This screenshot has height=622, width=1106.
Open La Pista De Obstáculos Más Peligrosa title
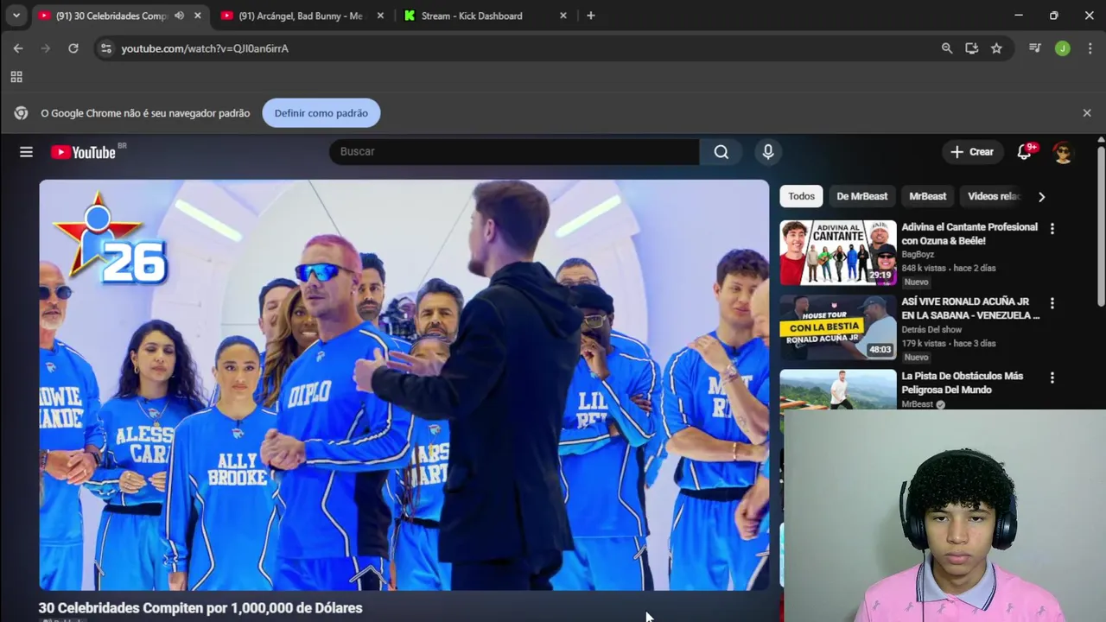point(963,383)
